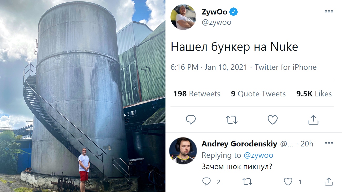Share ZywOo's tweet via share icon
Image resolution: width=342 pixels, height=192 pixels.
313,120
